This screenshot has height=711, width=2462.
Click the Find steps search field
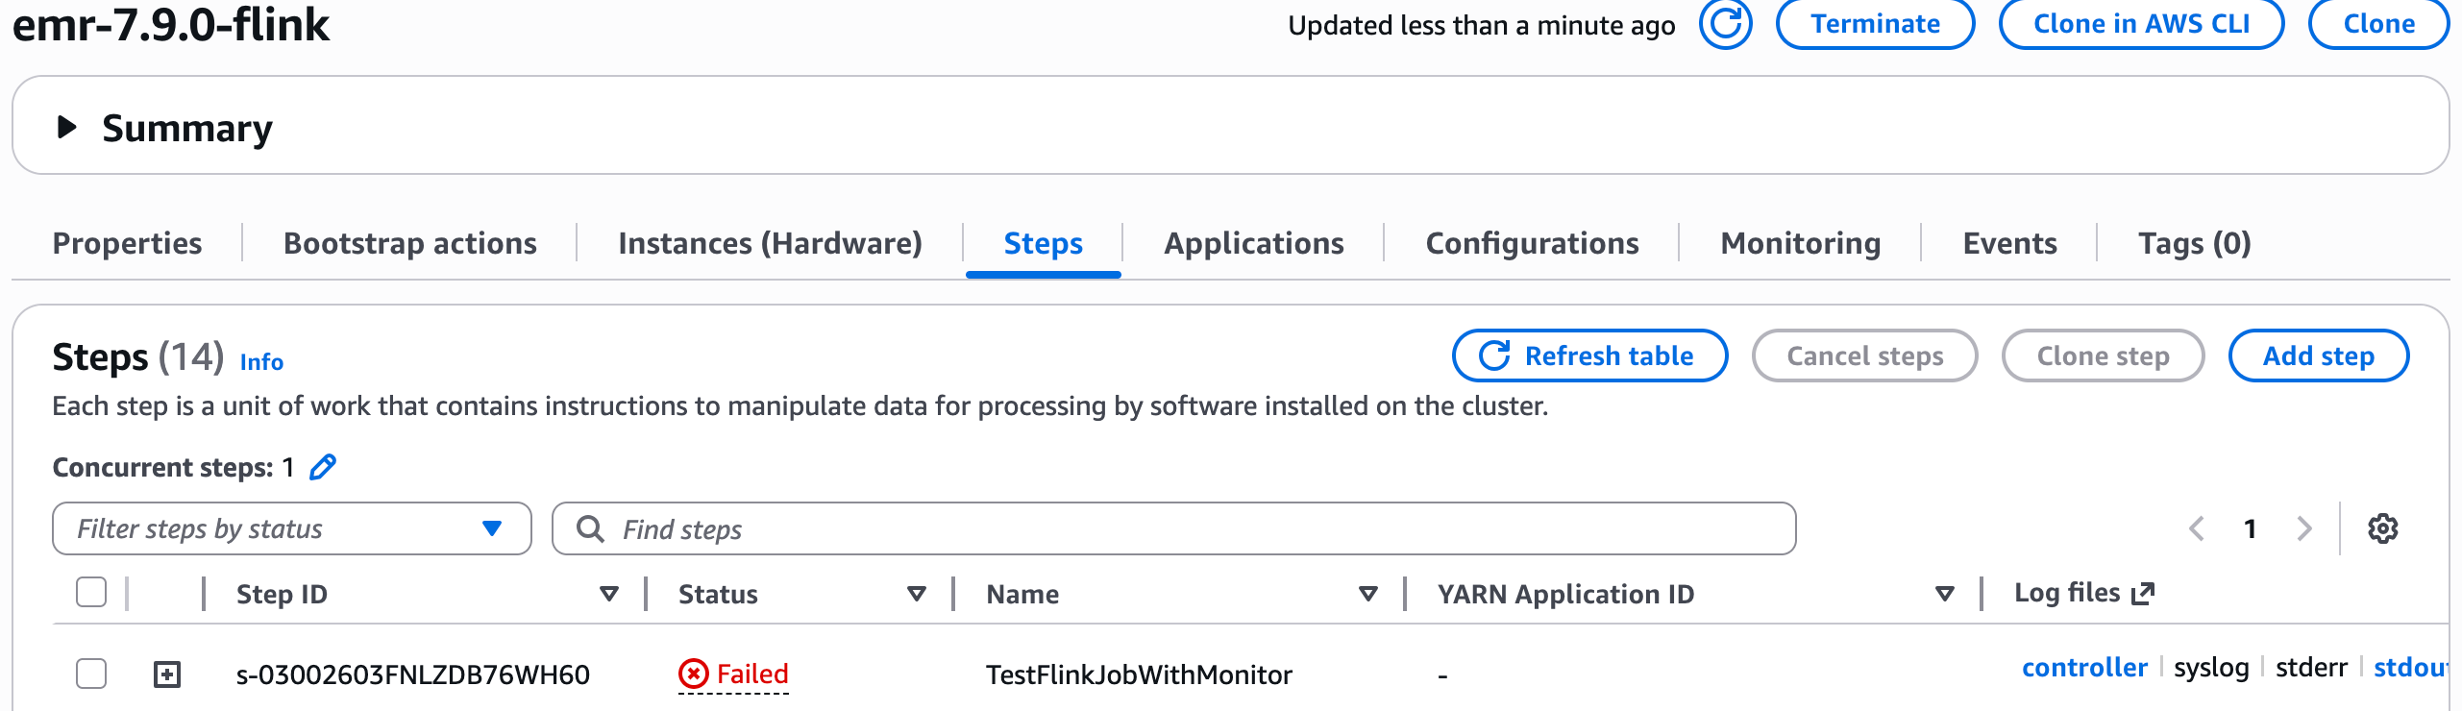pyautogui.click(x=1172, y=528)
